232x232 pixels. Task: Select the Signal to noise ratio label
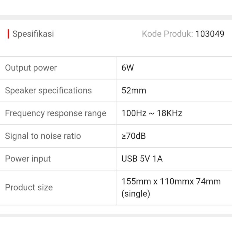(43, 136)
